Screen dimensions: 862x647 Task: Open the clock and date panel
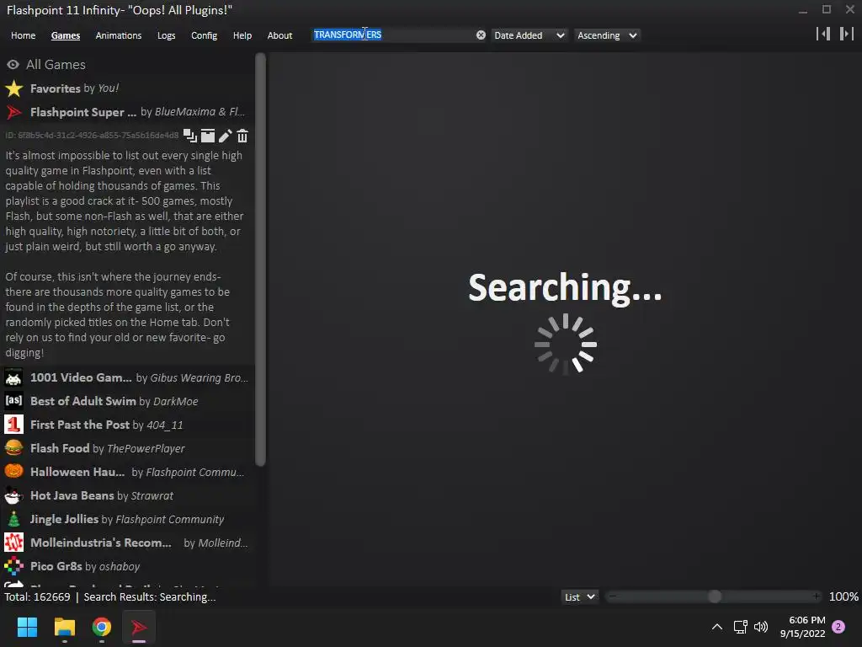tap(802, 627)
